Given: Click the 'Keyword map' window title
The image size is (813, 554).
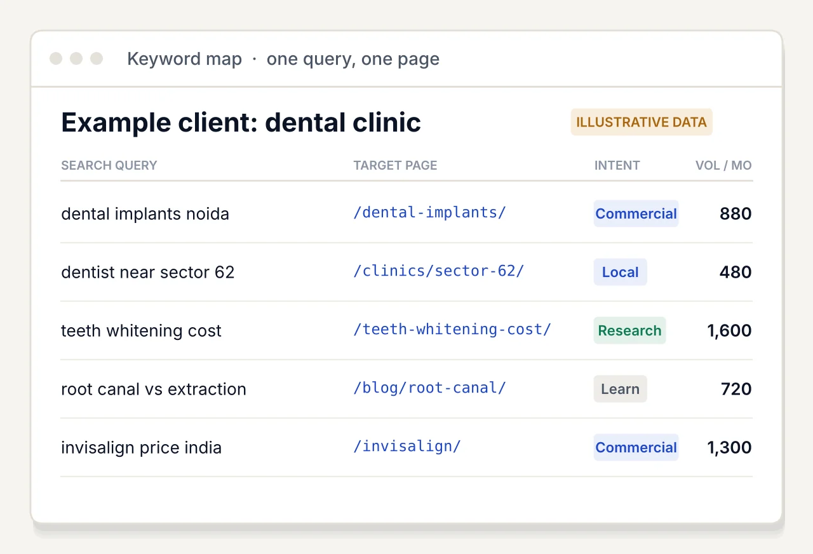Looking at the screenshot, I should click(184, 59).
